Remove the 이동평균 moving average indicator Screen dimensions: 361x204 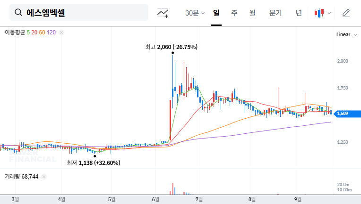pos(61,33)
